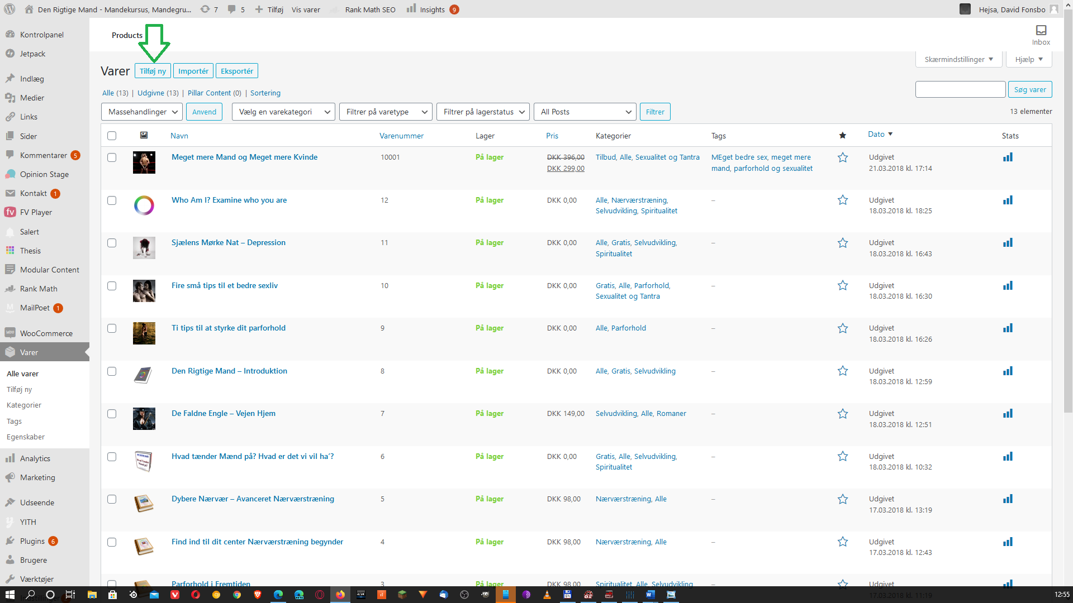Select Kategorier submenu item under Varer
The image size is (1073, 603).
24,405
